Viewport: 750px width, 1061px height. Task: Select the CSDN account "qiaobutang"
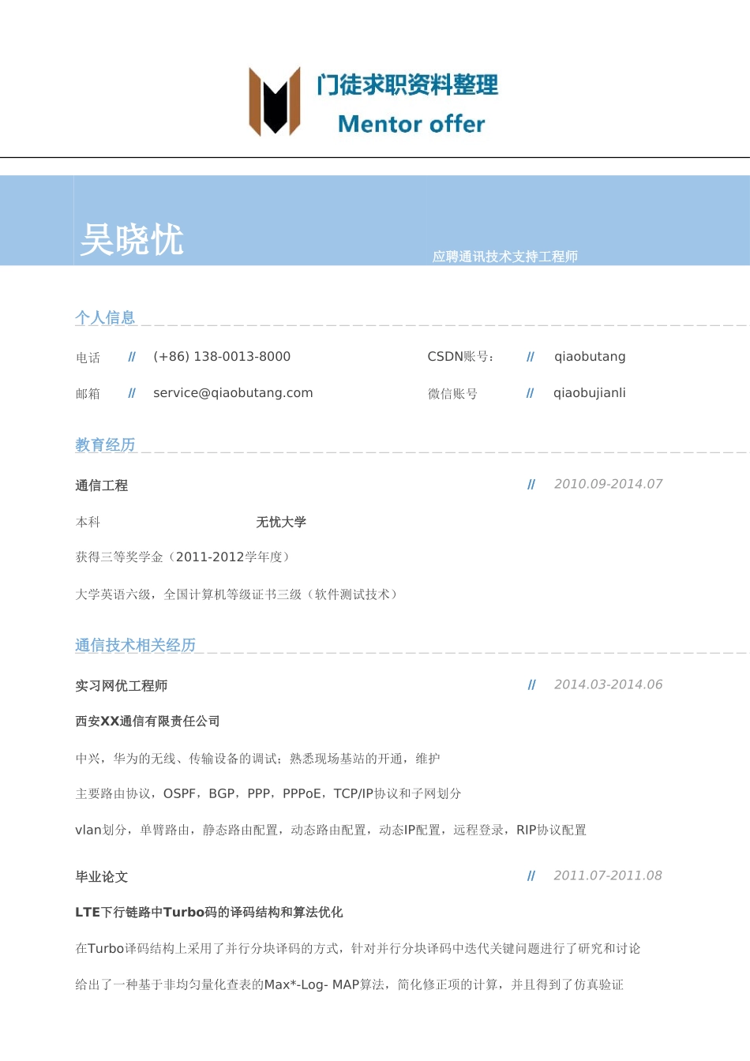point(590,356)
